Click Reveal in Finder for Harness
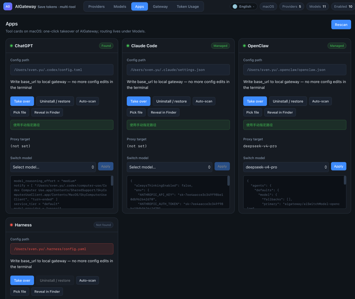This screenshot has height=299, width=355. point(47,291)
